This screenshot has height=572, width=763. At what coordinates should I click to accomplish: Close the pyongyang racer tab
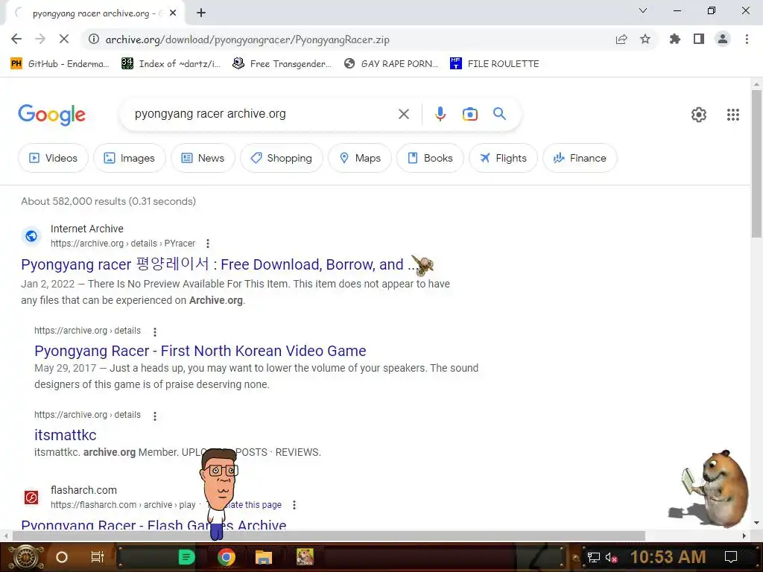click(173, 13)
